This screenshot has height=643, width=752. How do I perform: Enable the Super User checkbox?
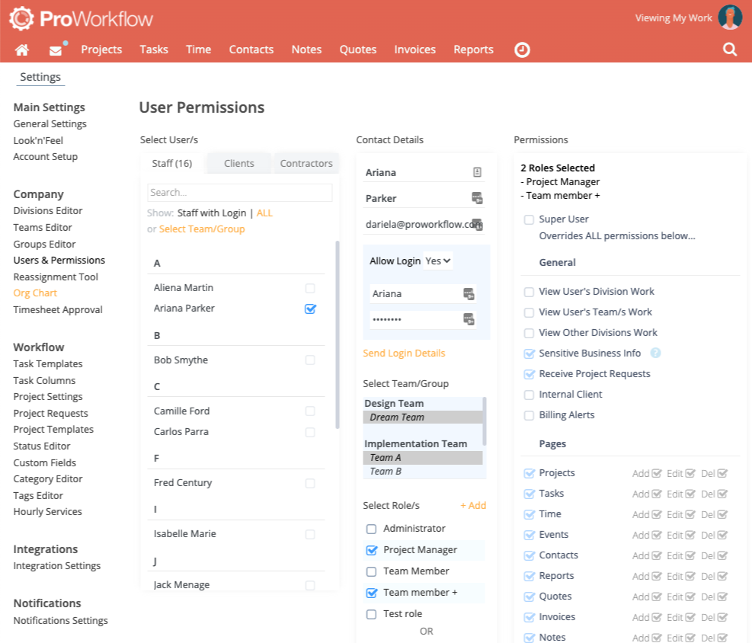pyautogui.click(x=529, y=219)
